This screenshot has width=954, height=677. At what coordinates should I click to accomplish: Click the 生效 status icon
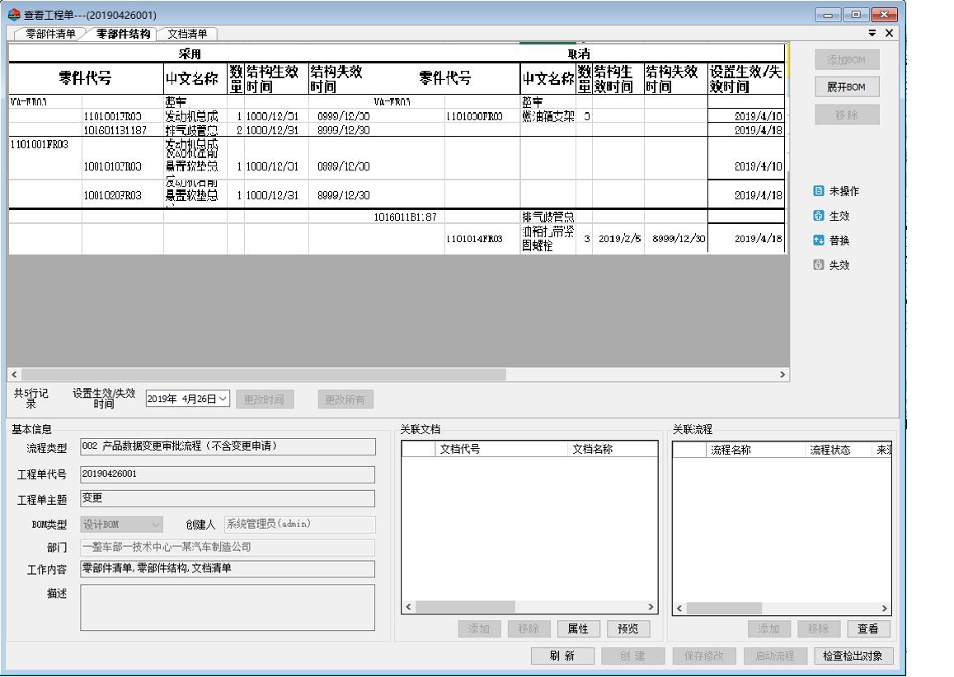pyautogui.click(x=818, y=216)
